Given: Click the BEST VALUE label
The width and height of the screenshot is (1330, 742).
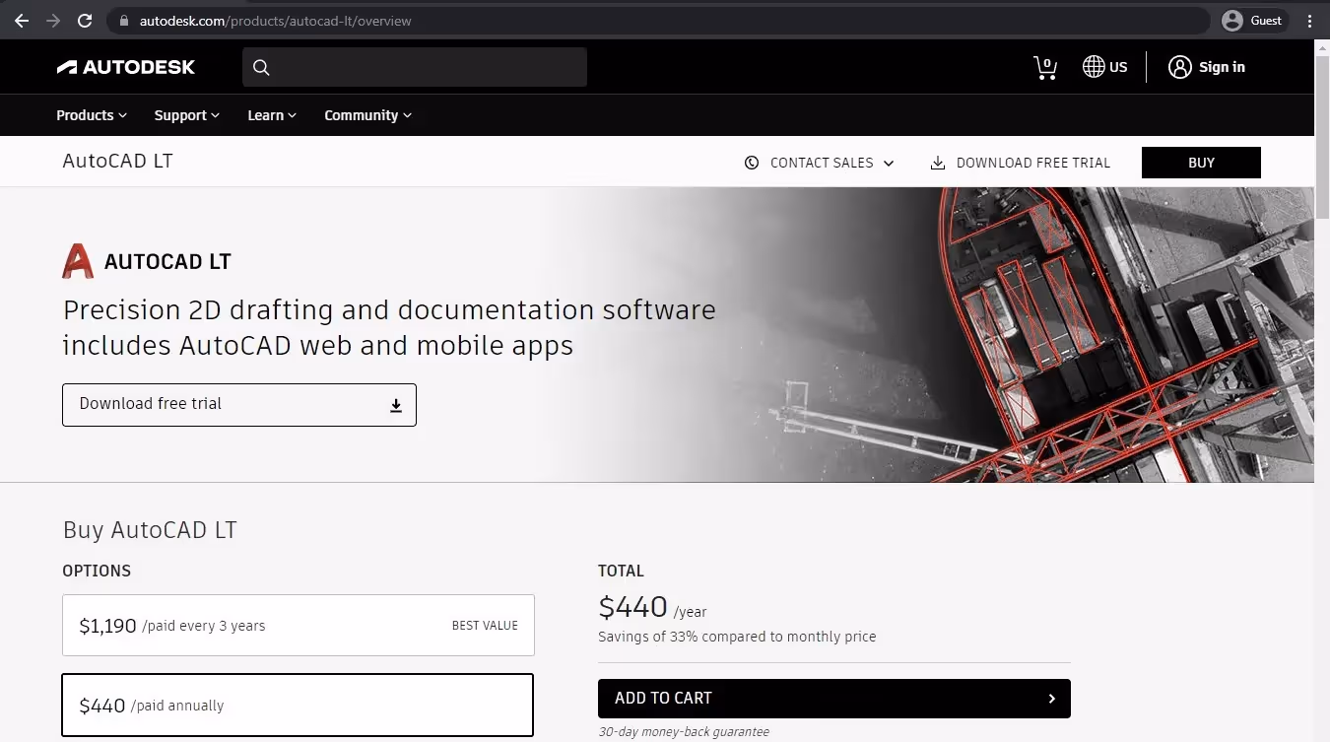Looking at the screenshot, I should (x=485, y=626).
